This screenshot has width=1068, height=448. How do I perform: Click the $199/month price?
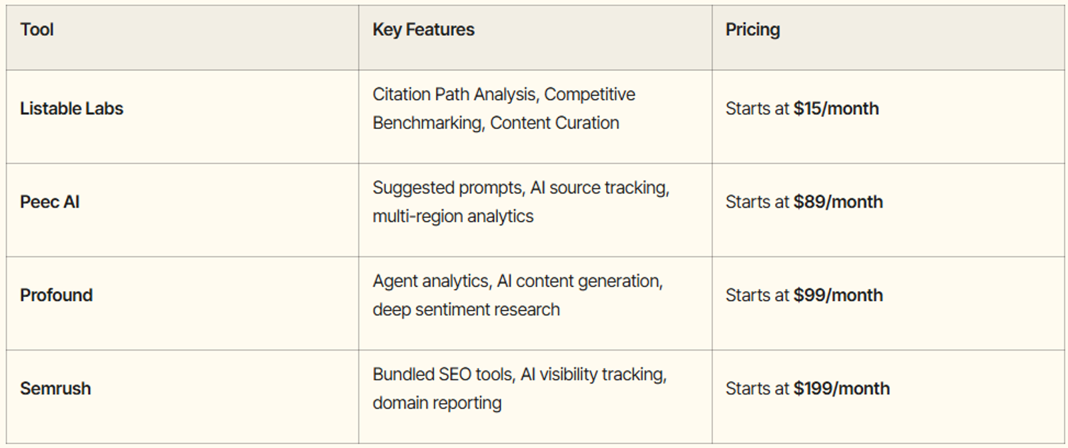tap(841, 389)
